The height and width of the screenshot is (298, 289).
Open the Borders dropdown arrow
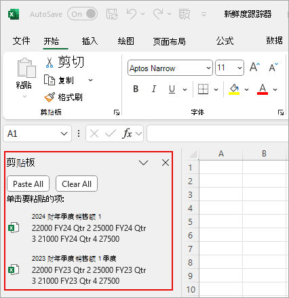coord(216,89)
